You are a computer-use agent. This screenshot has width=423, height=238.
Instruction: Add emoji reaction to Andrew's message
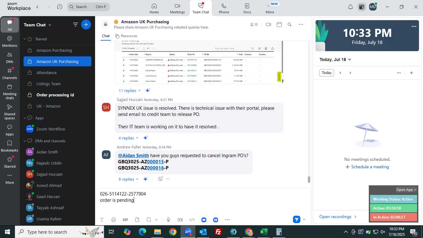160,179
